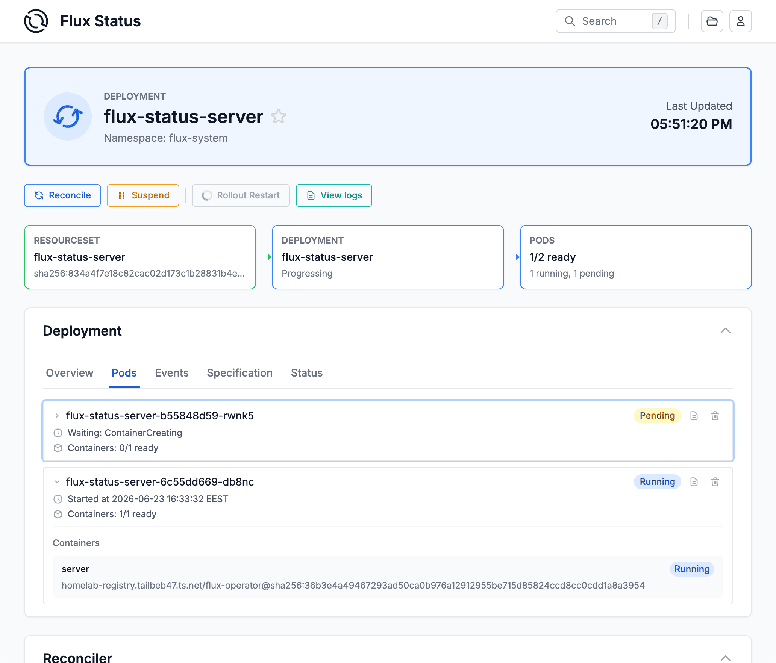Collapse the Deployment section
This screenshot has width=776, height=663.
pyautogui.click(x=726, y=331)
